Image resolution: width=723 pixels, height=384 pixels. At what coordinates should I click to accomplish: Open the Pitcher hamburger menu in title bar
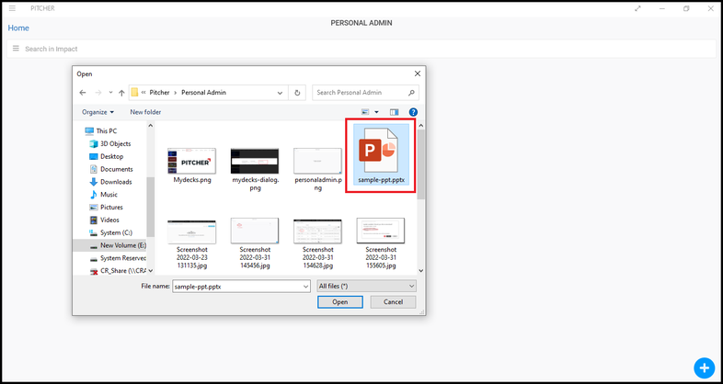pyautogui.click(x=12, y=8)
